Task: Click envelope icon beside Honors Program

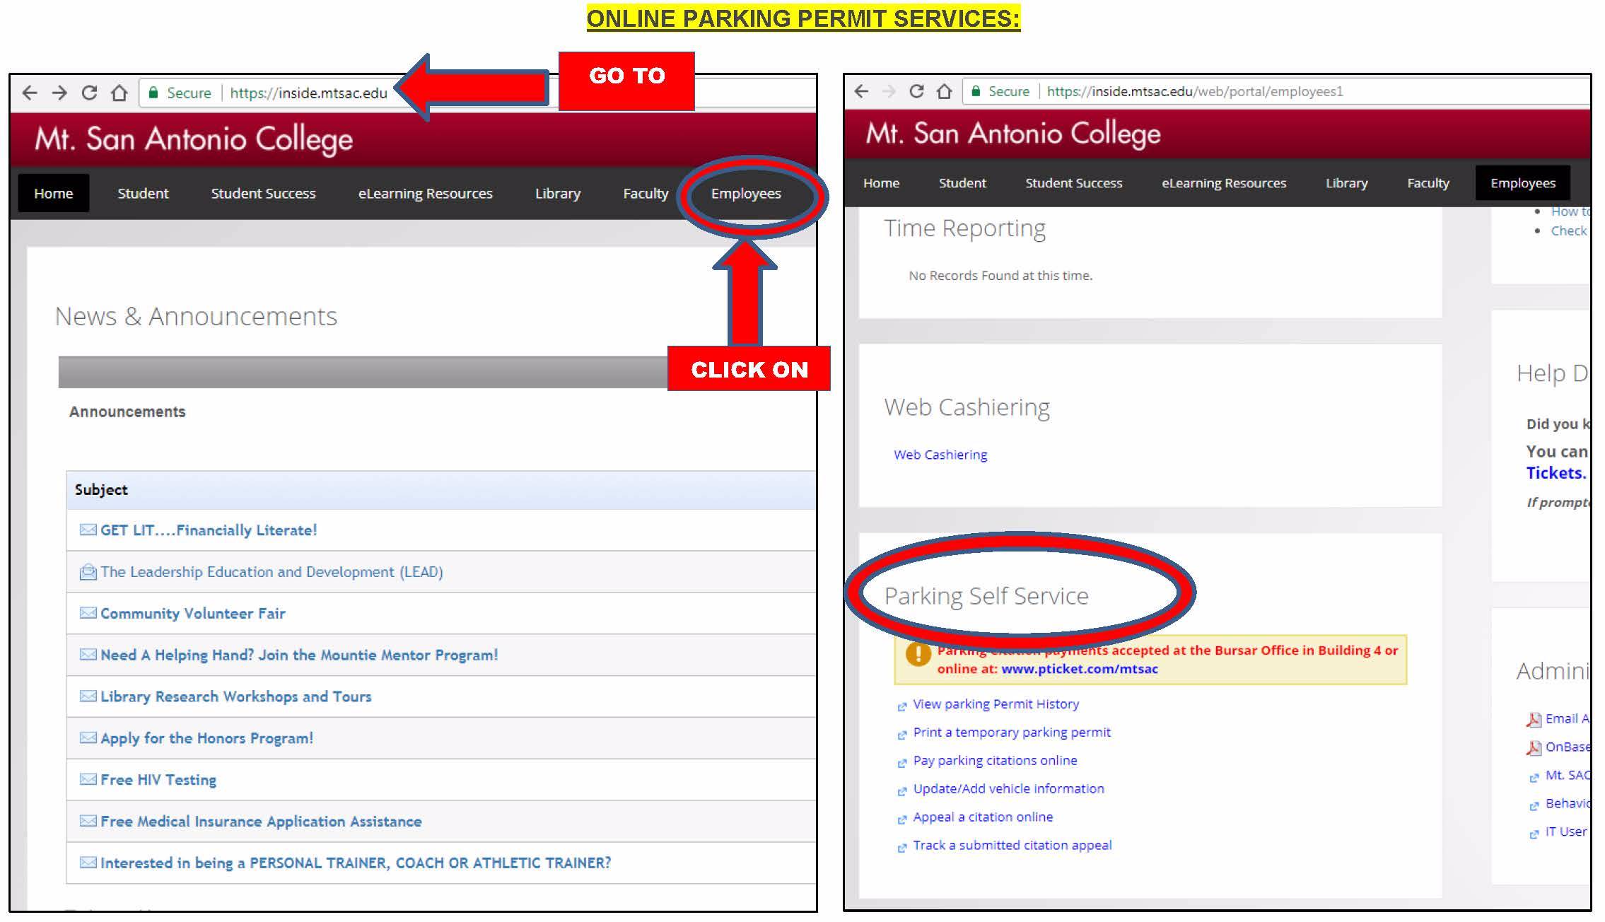Action: [88, 737]
